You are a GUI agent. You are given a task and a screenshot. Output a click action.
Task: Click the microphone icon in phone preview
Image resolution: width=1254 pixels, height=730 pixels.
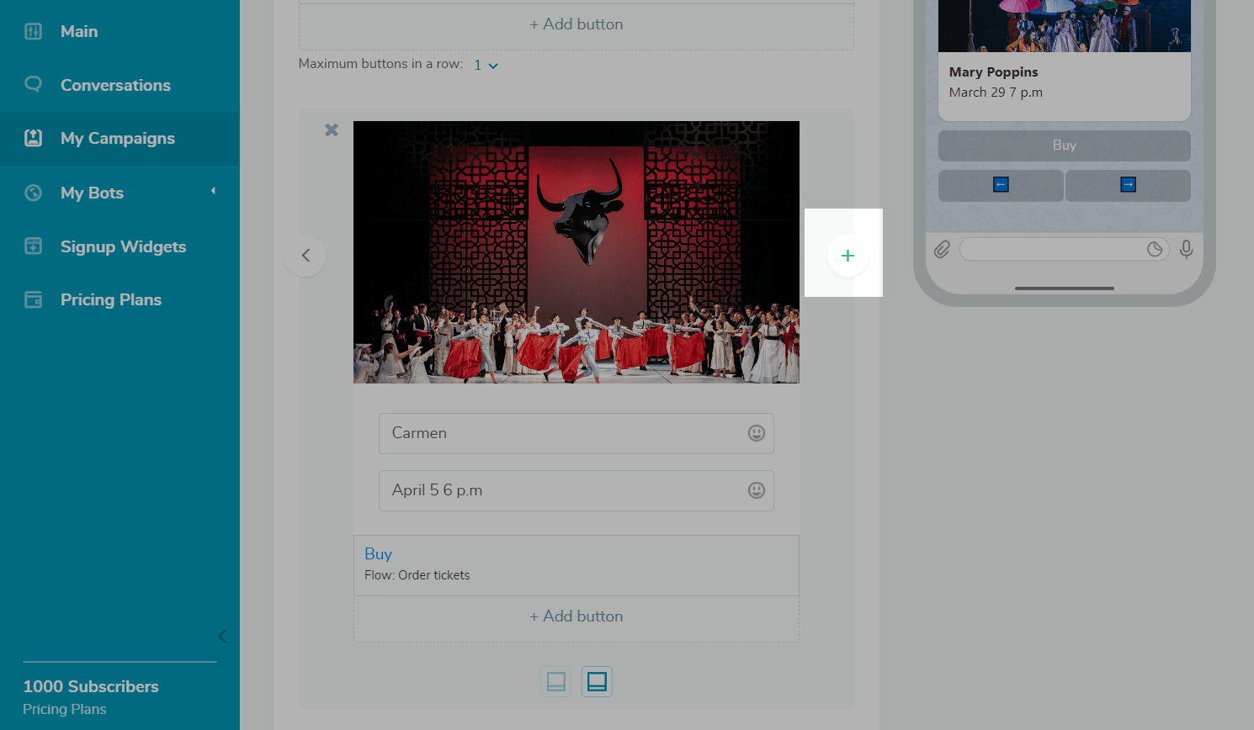(x=1186, y=249)
